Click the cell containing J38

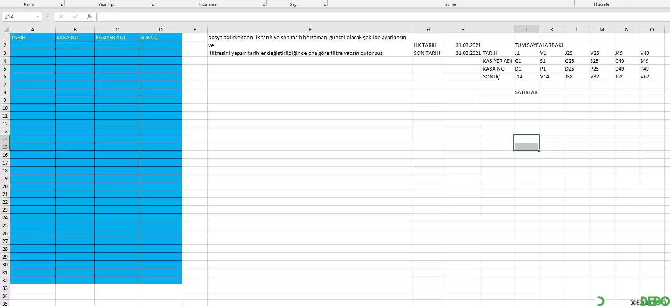coord(576,76)
